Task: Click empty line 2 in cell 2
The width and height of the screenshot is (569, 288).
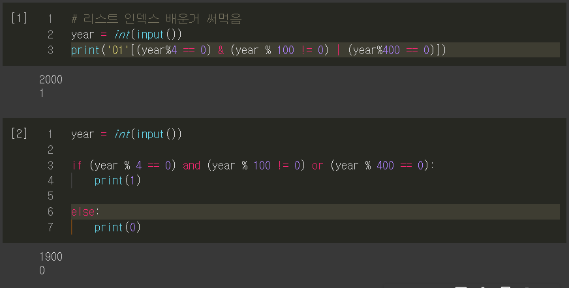Action: (315, 150)
